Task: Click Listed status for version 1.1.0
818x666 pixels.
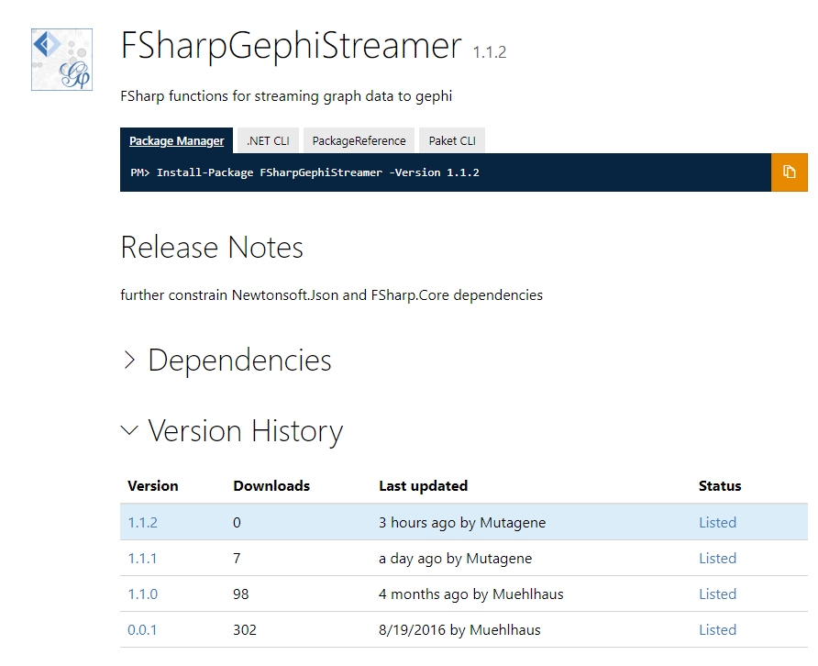Action: click(717, 594)
